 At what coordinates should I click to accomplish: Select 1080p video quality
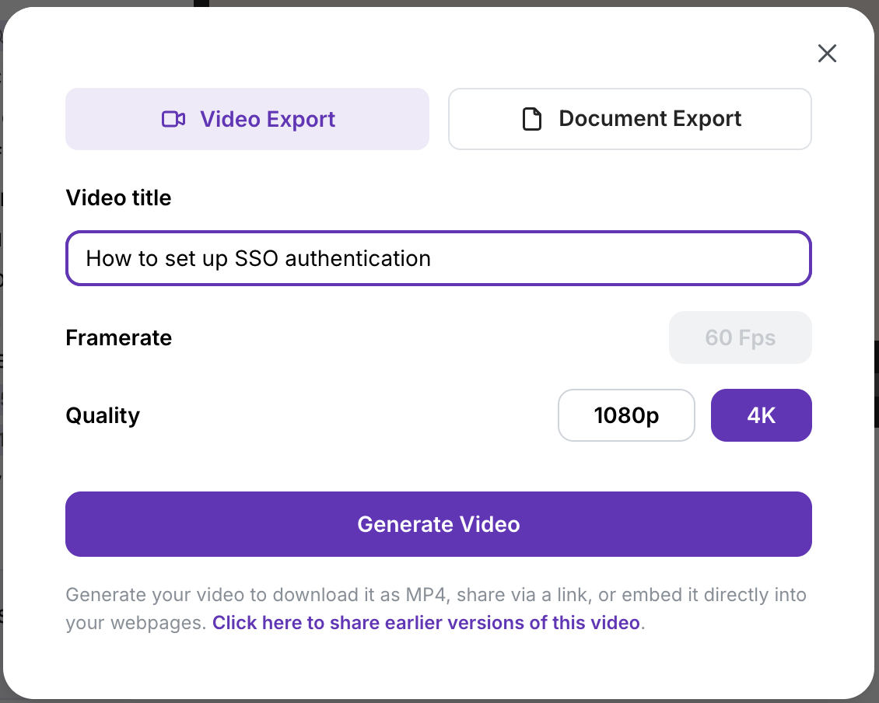[626, 415]
